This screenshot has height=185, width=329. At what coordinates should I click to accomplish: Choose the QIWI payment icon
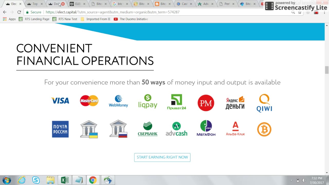(264, 103)
